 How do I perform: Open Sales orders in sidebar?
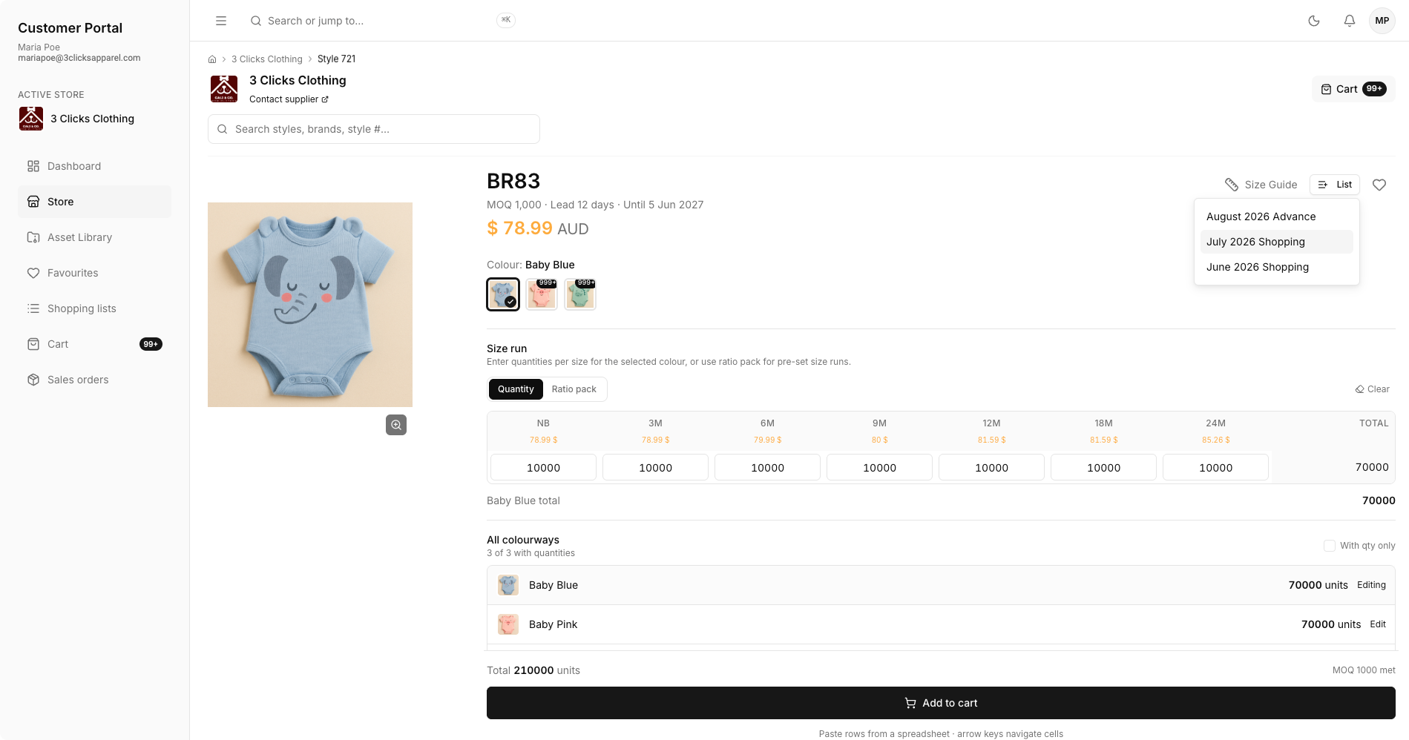pos(94,380)
